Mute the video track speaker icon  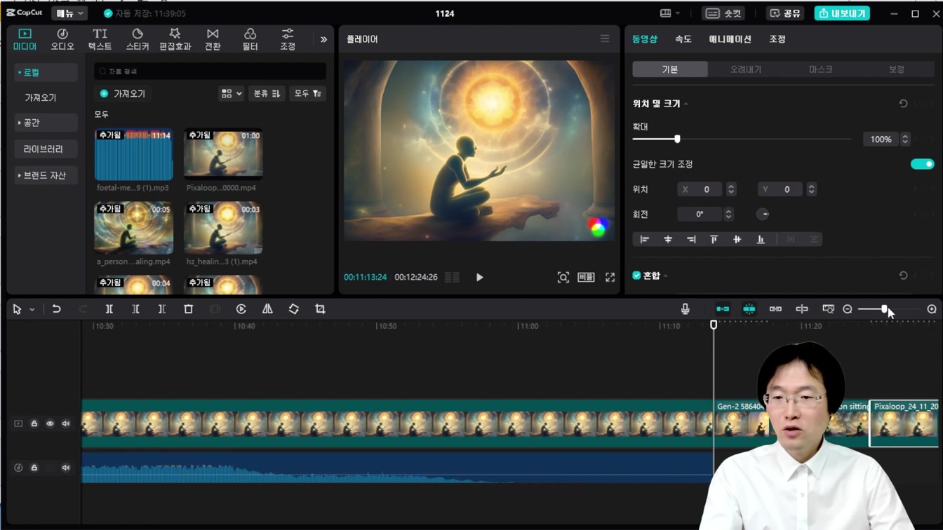point(66,423)
